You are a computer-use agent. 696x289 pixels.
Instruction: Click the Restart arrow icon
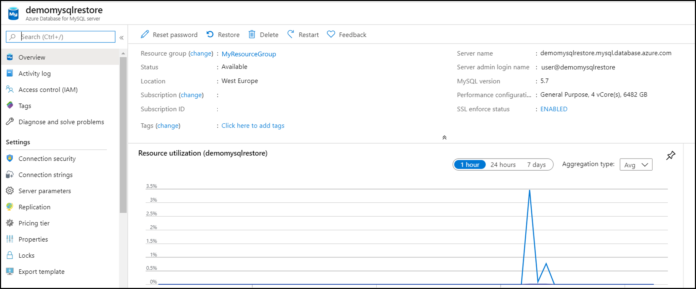tap(291, 34)
